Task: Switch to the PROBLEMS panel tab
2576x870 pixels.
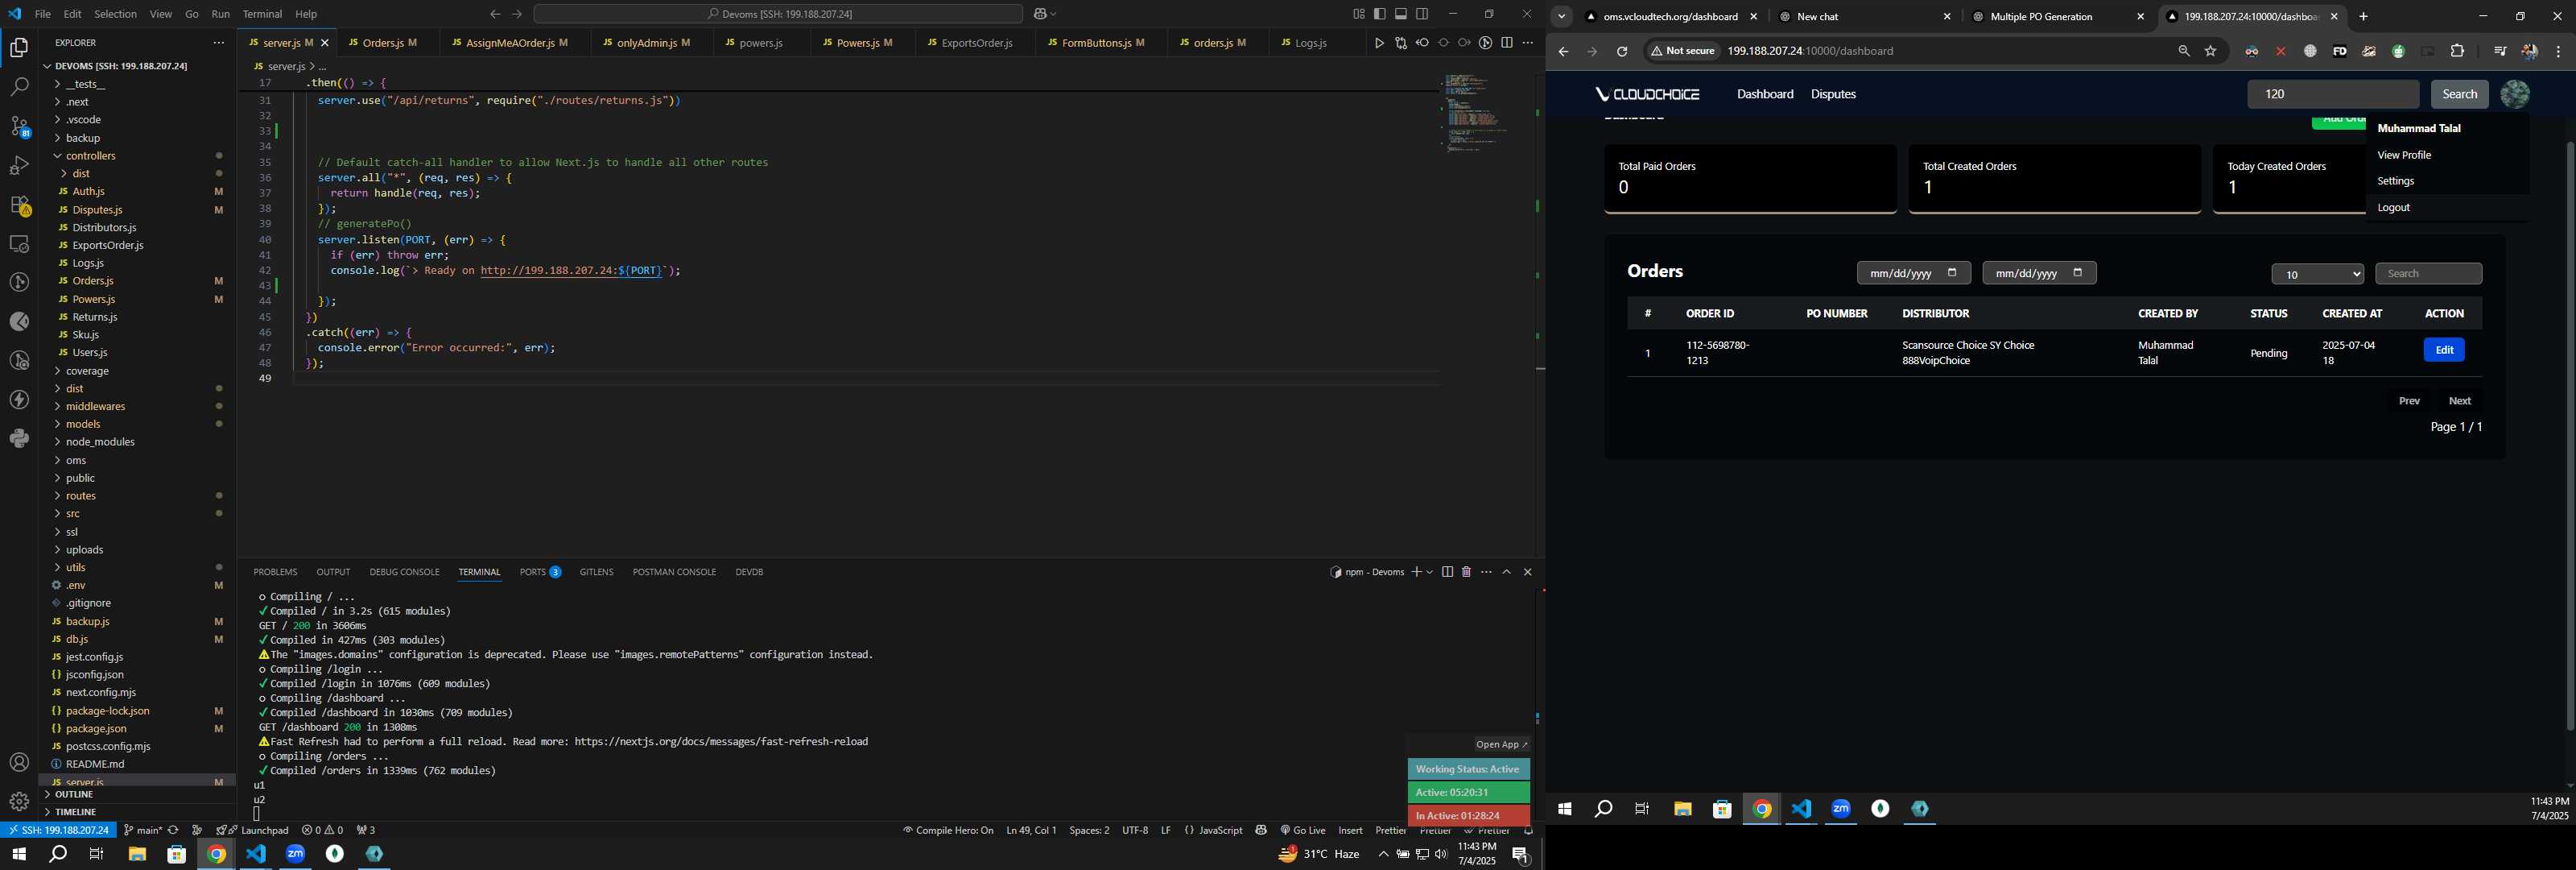Action: pyautogui.click(x=275, y=572)
